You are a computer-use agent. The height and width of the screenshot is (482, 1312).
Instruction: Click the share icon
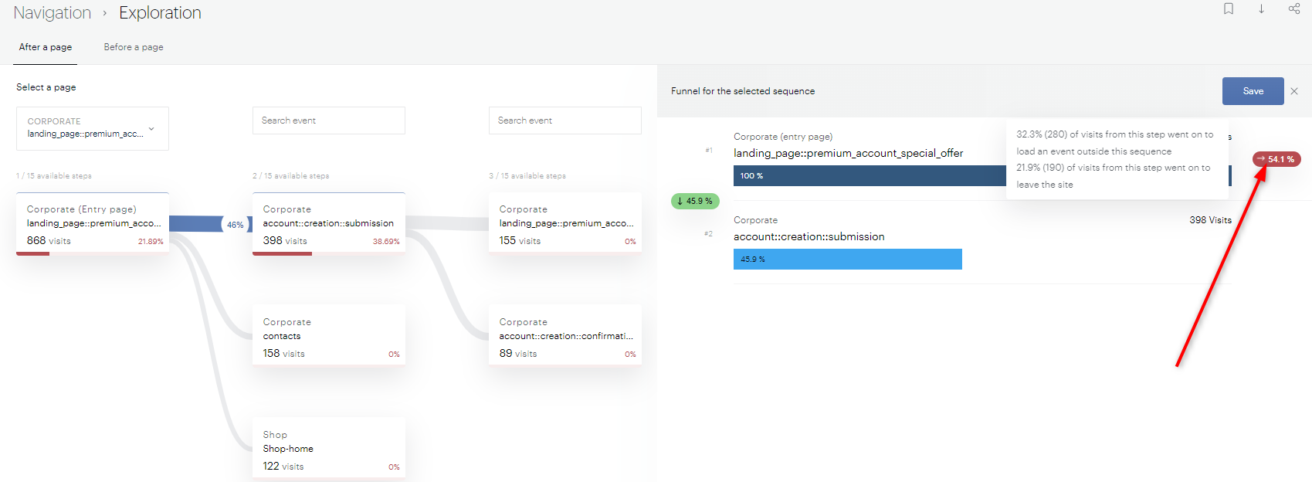pyautogui.click(x=1294, y=9)
